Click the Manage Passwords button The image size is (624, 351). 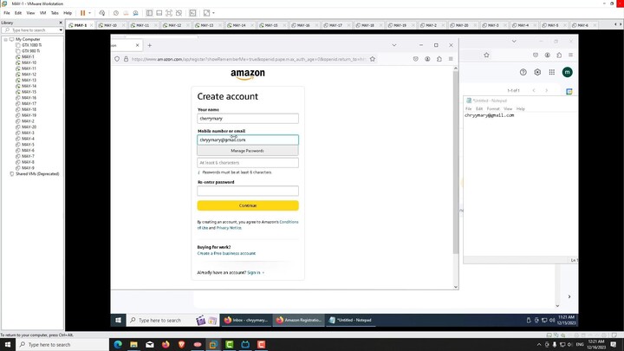coord(248,151)
